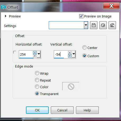Click the Offset dialog title bar icon
This screenshot has width=121, height=121.
(x=3, y=7)
